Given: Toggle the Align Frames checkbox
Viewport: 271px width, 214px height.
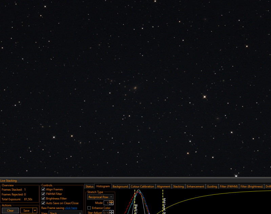Looking at the screenshot, I should coord(43,189).
